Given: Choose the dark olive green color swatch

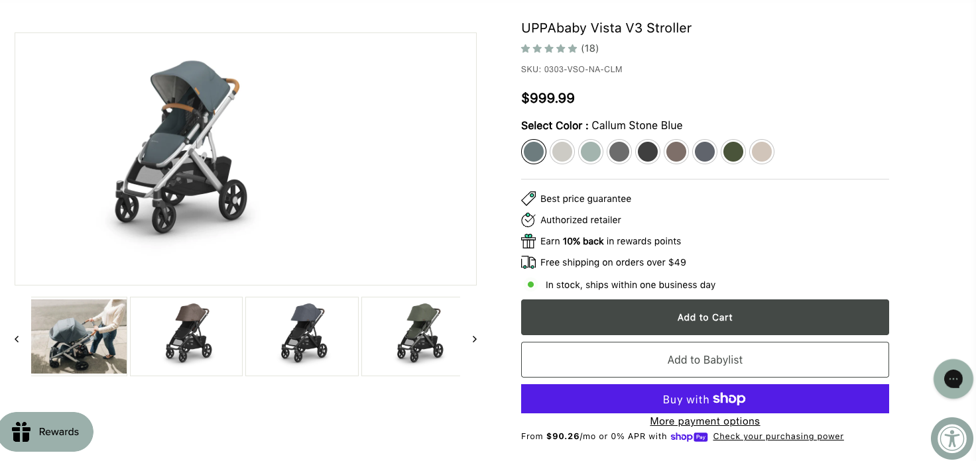Looking at the screenshot, I should tap(733, 152).
